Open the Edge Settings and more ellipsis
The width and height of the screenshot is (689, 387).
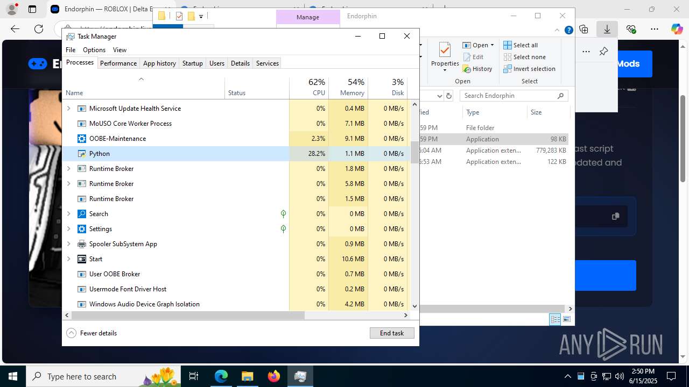[655, 29]
